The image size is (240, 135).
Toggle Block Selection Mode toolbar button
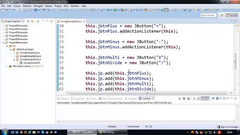click(x=175, y=10)
